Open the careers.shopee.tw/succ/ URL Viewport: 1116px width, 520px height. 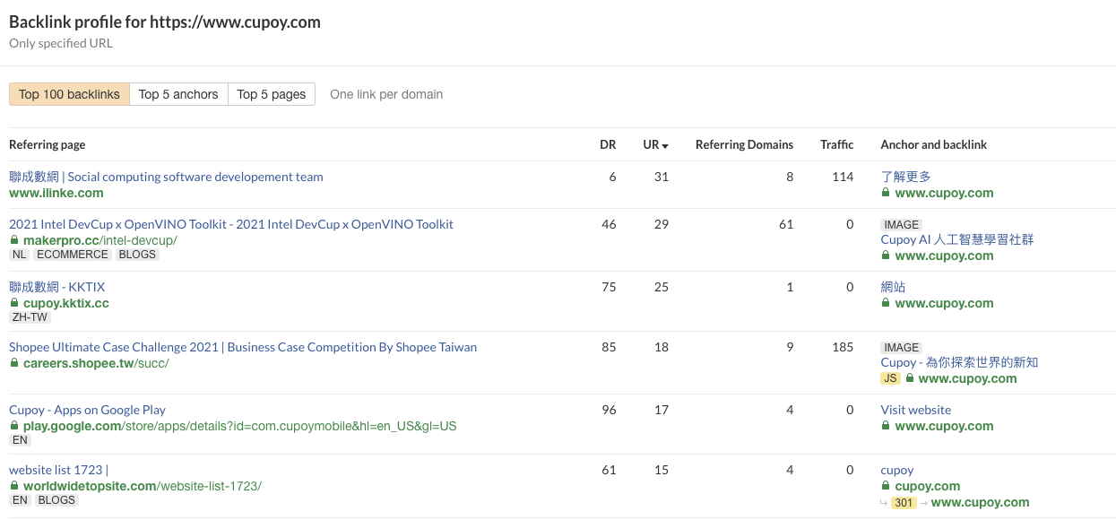tap(96, 363)
